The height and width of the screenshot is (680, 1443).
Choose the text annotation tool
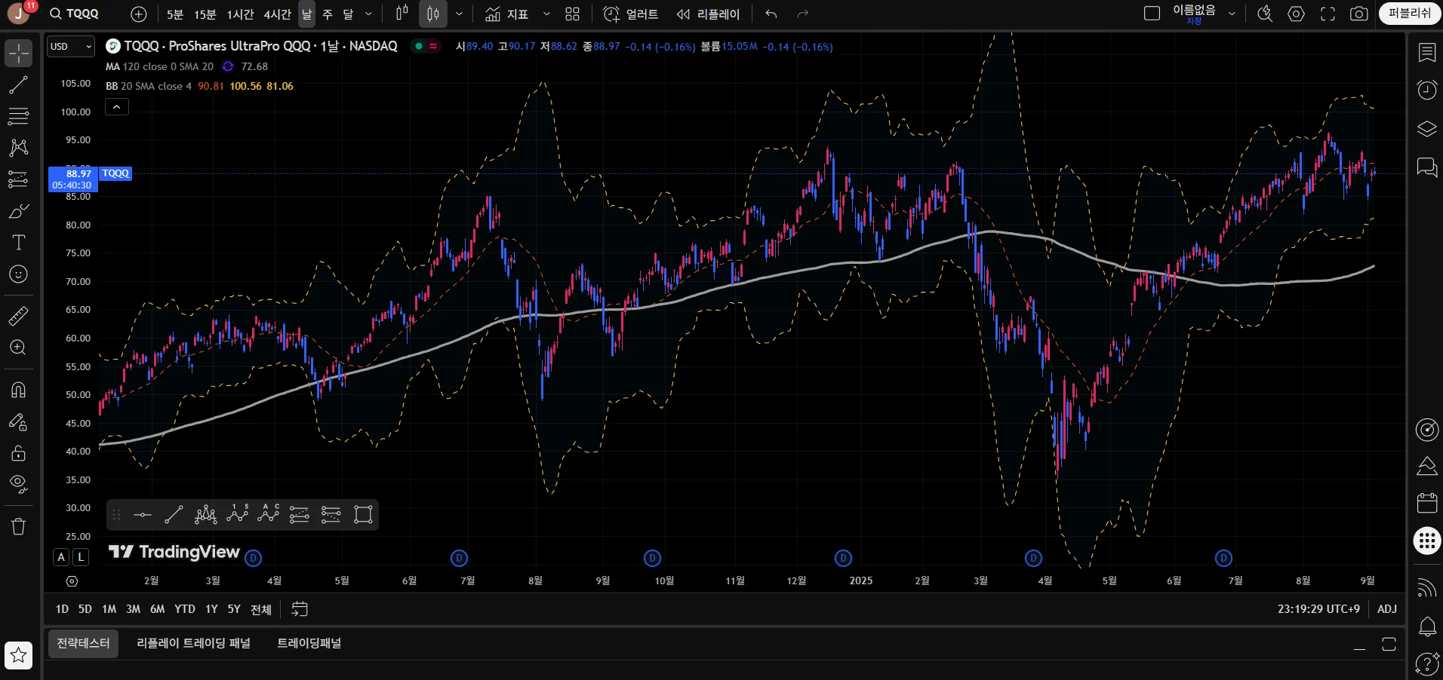click(18, 243)
